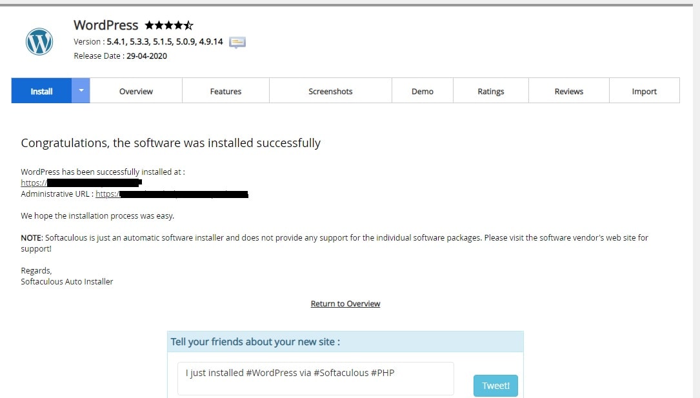This screenshot has height=398, width=700.
Task: Show the Reviews tab
Action: click(x=569, y=90)
